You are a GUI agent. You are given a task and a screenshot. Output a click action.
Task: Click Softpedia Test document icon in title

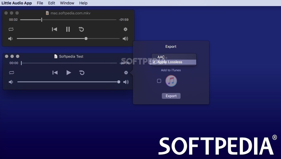pos(56,56)
